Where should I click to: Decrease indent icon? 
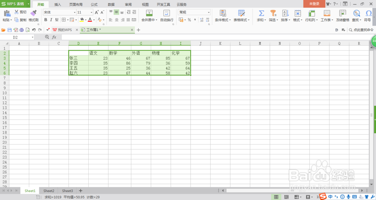coord(129,12)
